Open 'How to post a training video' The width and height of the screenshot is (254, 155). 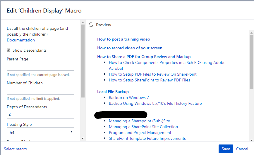click(x=123, y=39)
